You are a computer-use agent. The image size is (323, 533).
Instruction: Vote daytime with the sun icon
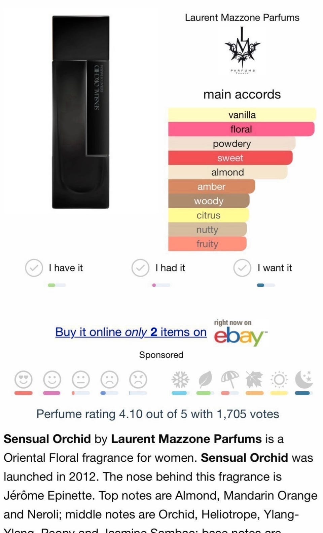tap(279, 380)
